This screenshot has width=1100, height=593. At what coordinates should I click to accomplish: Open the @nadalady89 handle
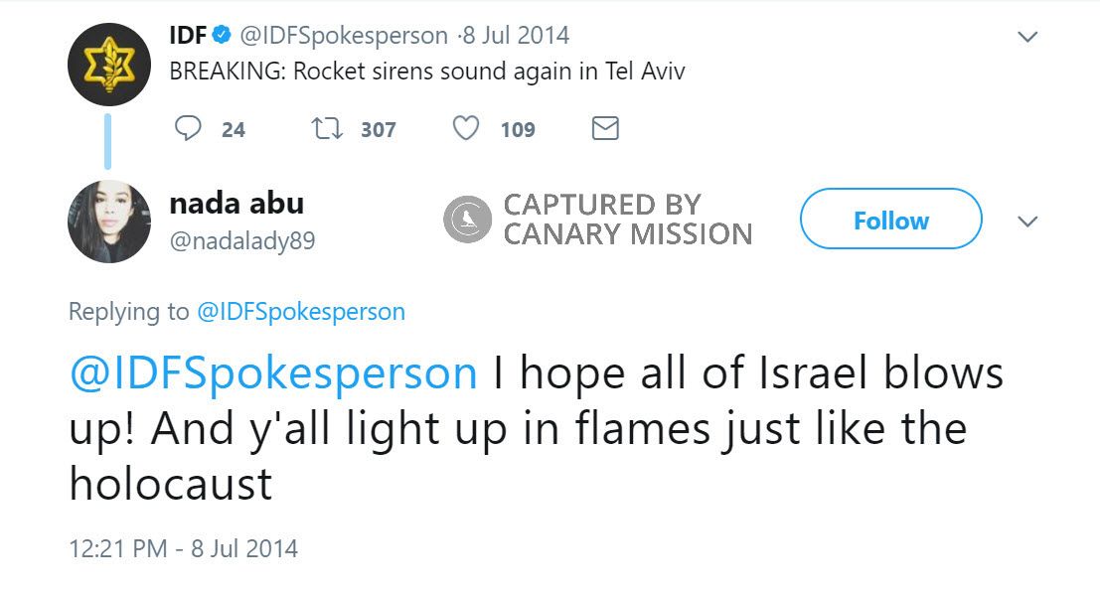tap(242, 240)
